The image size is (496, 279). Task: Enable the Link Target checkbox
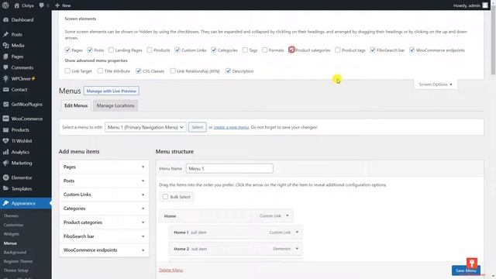click(x=67, y=71)
